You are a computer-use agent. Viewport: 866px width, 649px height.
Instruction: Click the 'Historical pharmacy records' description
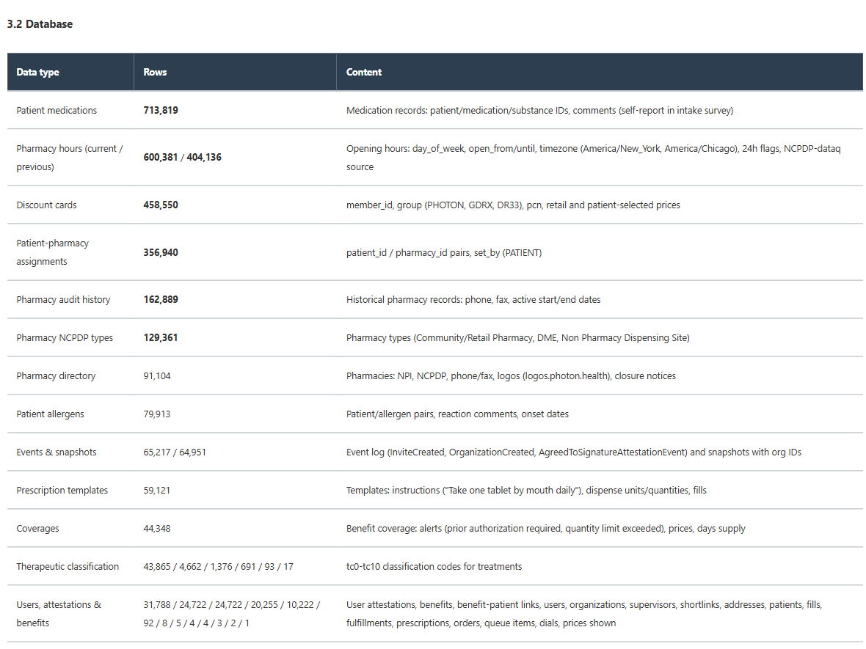473,300
